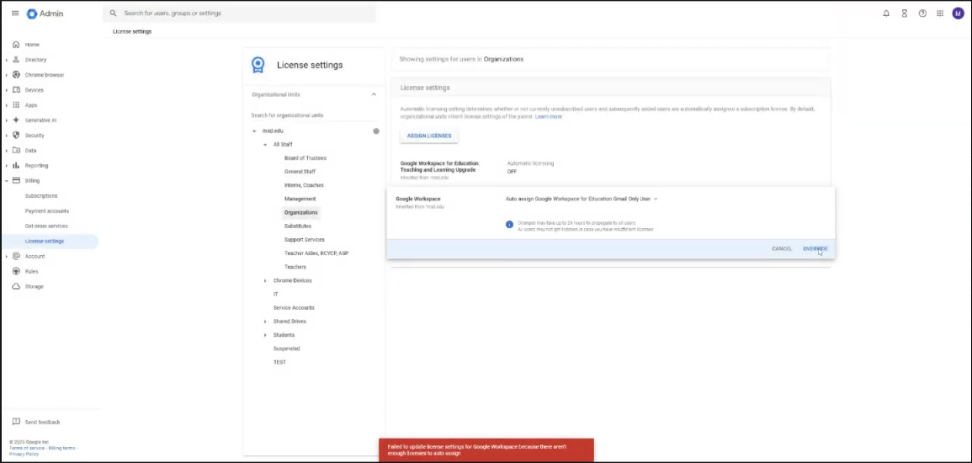Click the Devices icon
This screenshot has height=463, width=972.
[16, 90]
